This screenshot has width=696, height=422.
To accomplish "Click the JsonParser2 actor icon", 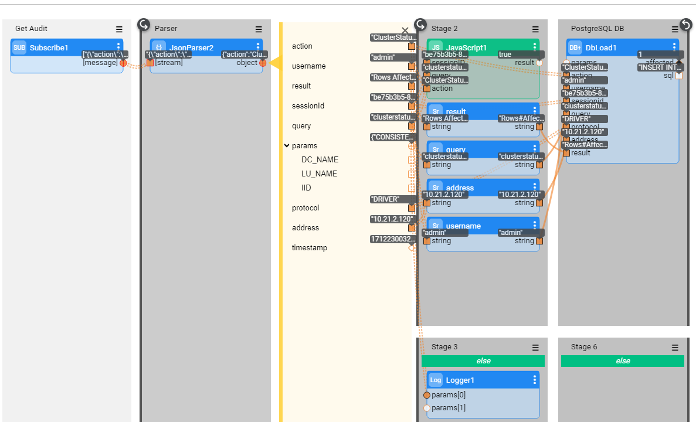I will click(x=159, y=47).
